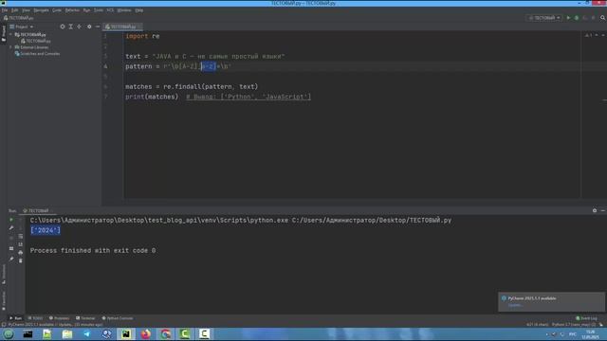
Task: Select Scratches and Consoles tree item
Action: tap(37, 54)
